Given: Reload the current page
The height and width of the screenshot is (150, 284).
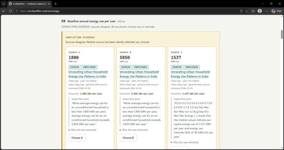Looking at the screenshot, I should click(x=10, y=11).
